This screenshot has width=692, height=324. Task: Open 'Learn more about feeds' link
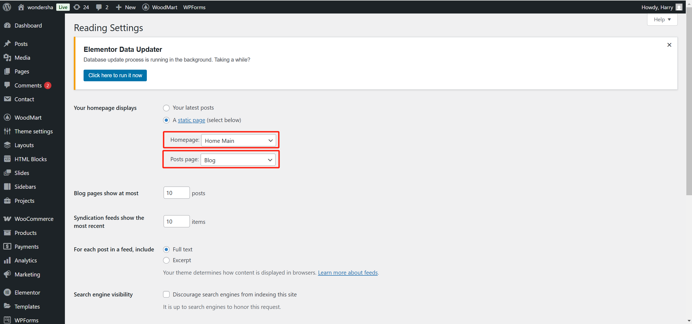(x=348, y=273)
